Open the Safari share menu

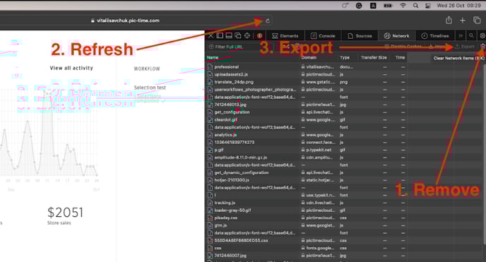coord(449,20)
